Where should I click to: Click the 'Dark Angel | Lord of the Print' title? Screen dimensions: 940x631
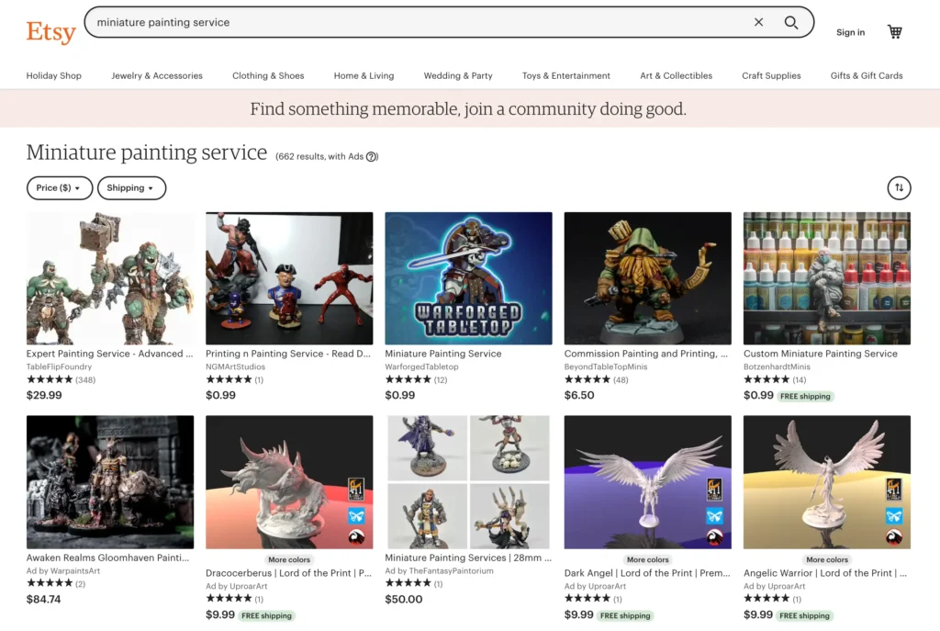click(647, 573)
